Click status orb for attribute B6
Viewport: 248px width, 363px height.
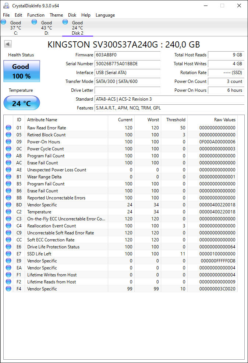[8, 191]
